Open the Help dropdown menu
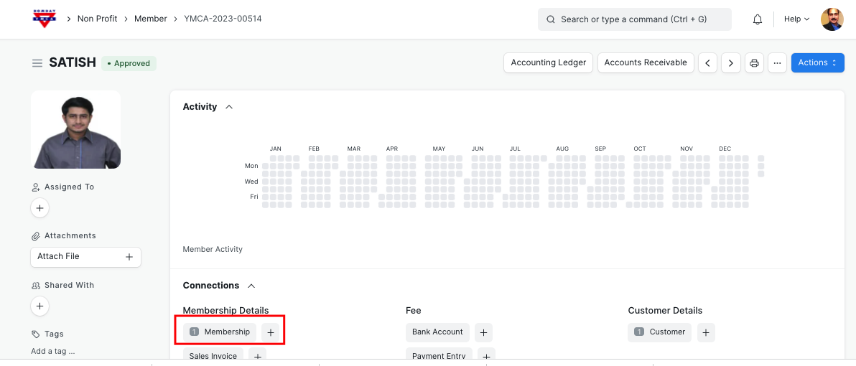The image size is (856, 366). click(x=796, y=19)
